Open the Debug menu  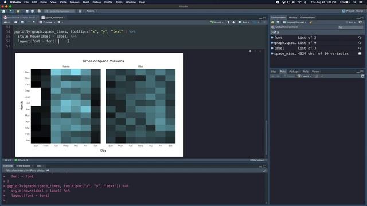[96, 2]
